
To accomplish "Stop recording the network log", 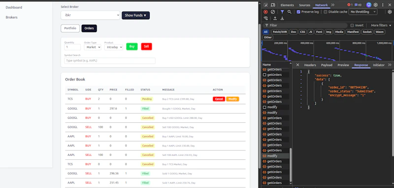I will (265, 12).
